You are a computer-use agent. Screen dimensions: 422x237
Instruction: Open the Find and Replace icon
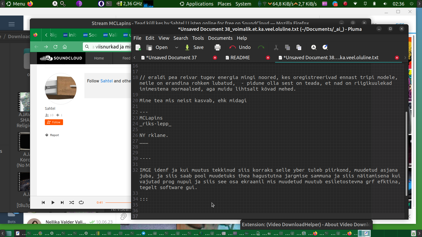coord(325,47)
